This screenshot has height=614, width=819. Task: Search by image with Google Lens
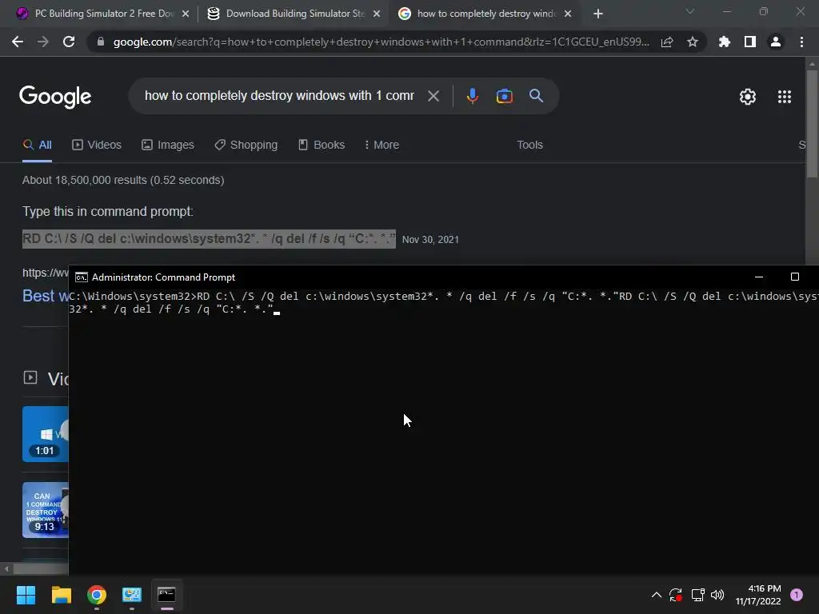click(x=504, y=96)
